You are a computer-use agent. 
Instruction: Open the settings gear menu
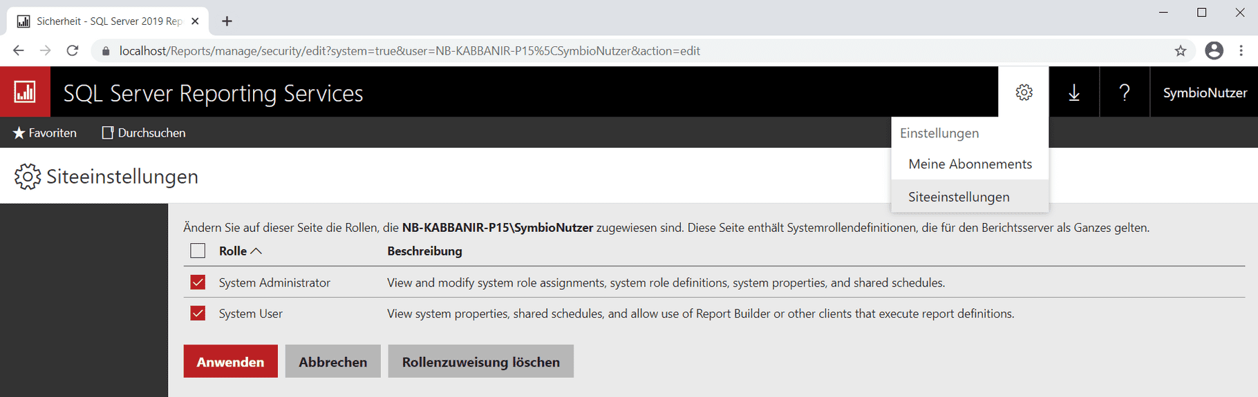tap(1024, 92)
